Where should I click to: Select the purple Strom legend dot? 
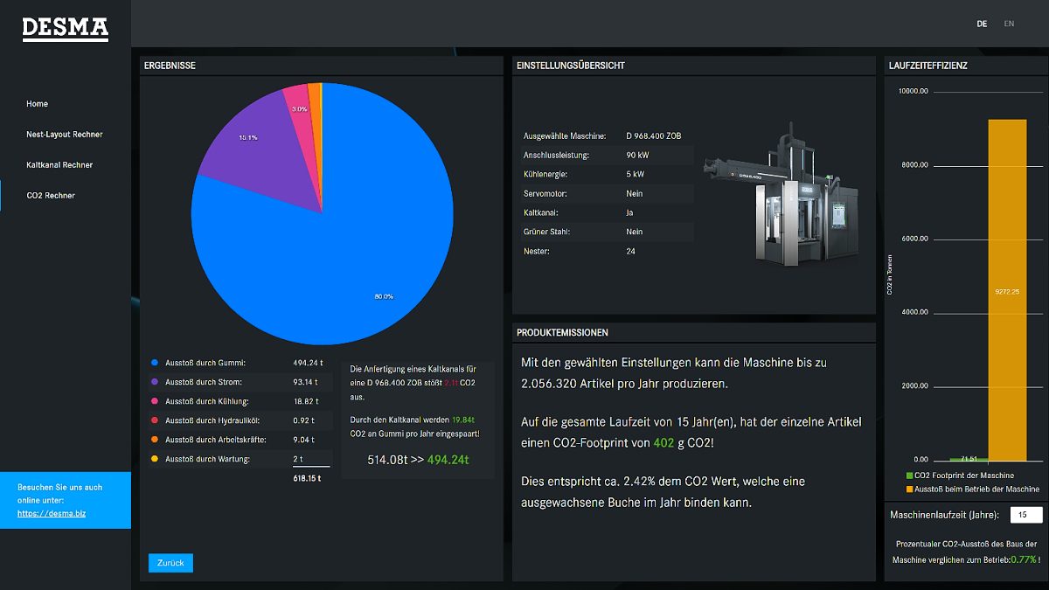155,382
